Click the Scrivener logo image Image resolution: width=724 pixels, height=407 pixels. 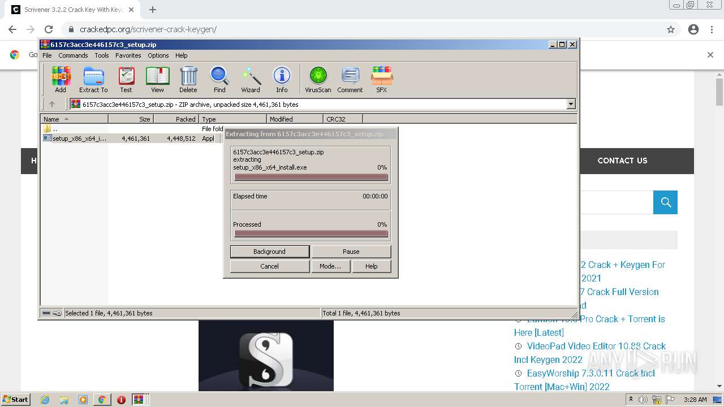click(266, 356)
